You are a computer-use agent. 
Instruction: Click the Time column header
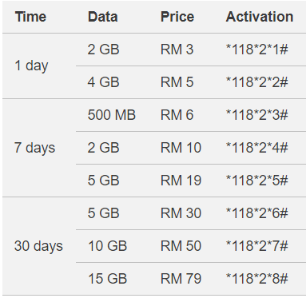click(30, 17)
